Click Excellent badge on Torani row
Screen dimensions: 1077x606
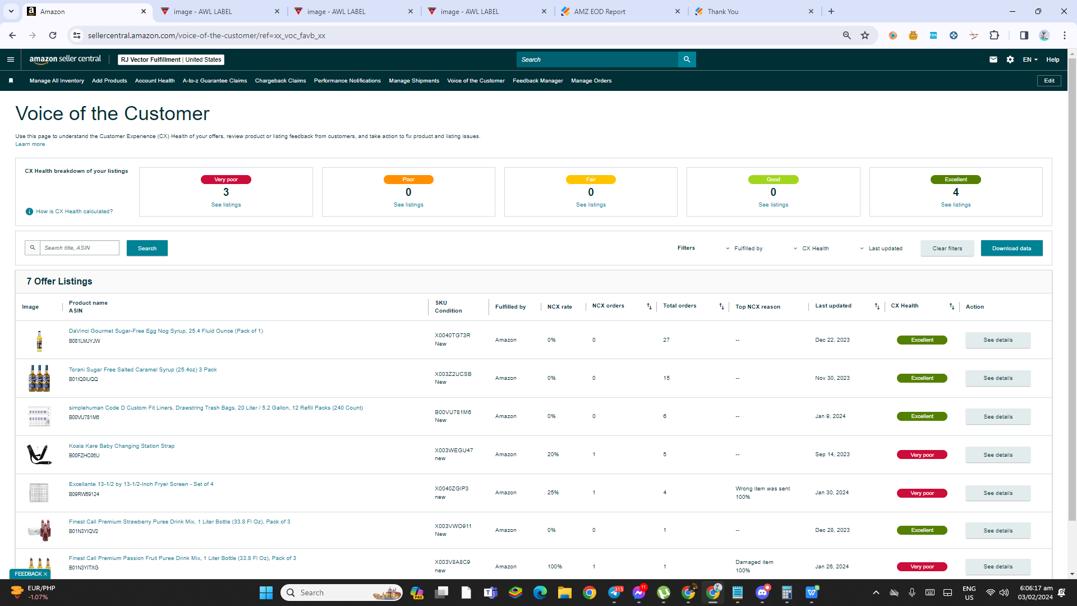point(922,378)
